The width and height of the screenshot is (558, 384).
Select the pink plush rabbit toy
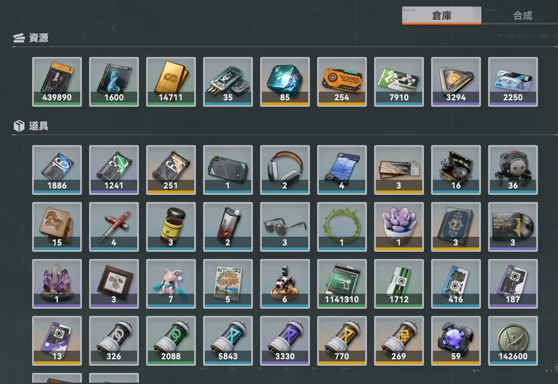171,284
